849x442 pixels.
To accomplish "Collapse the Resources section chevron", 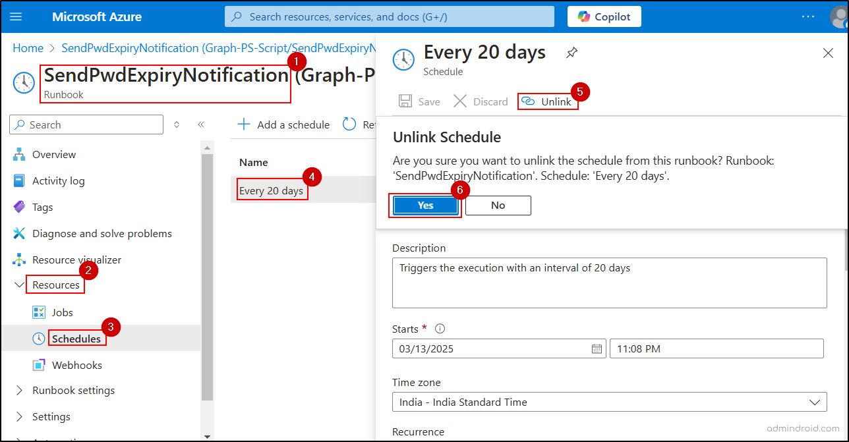I will point(19,285).
